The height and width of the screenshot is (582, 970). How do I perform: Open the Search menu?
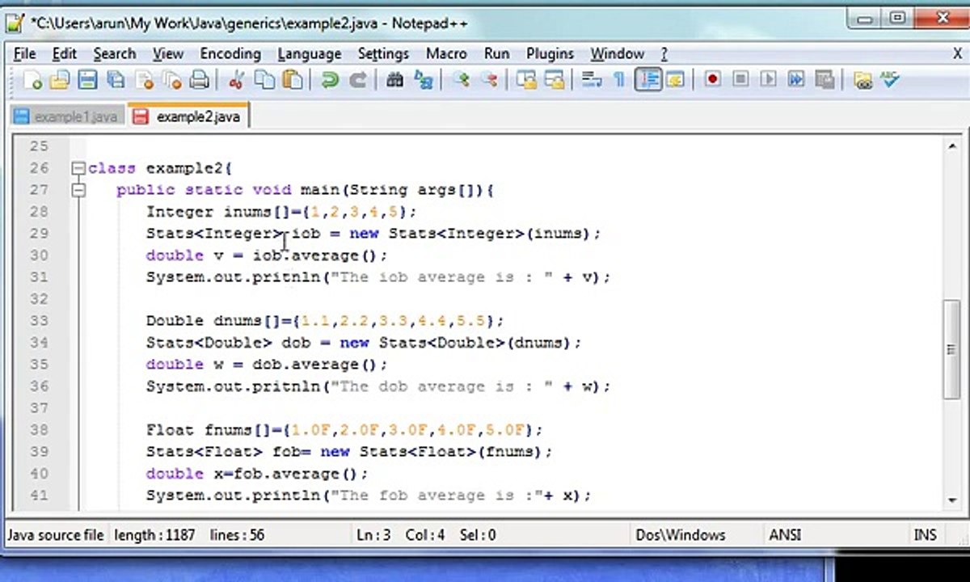coord(114,53)
